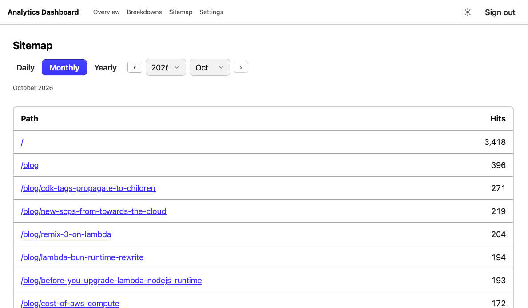
Task: Open /blog/cdk-tags-propagate-to-children link
Action: point(88,188)
